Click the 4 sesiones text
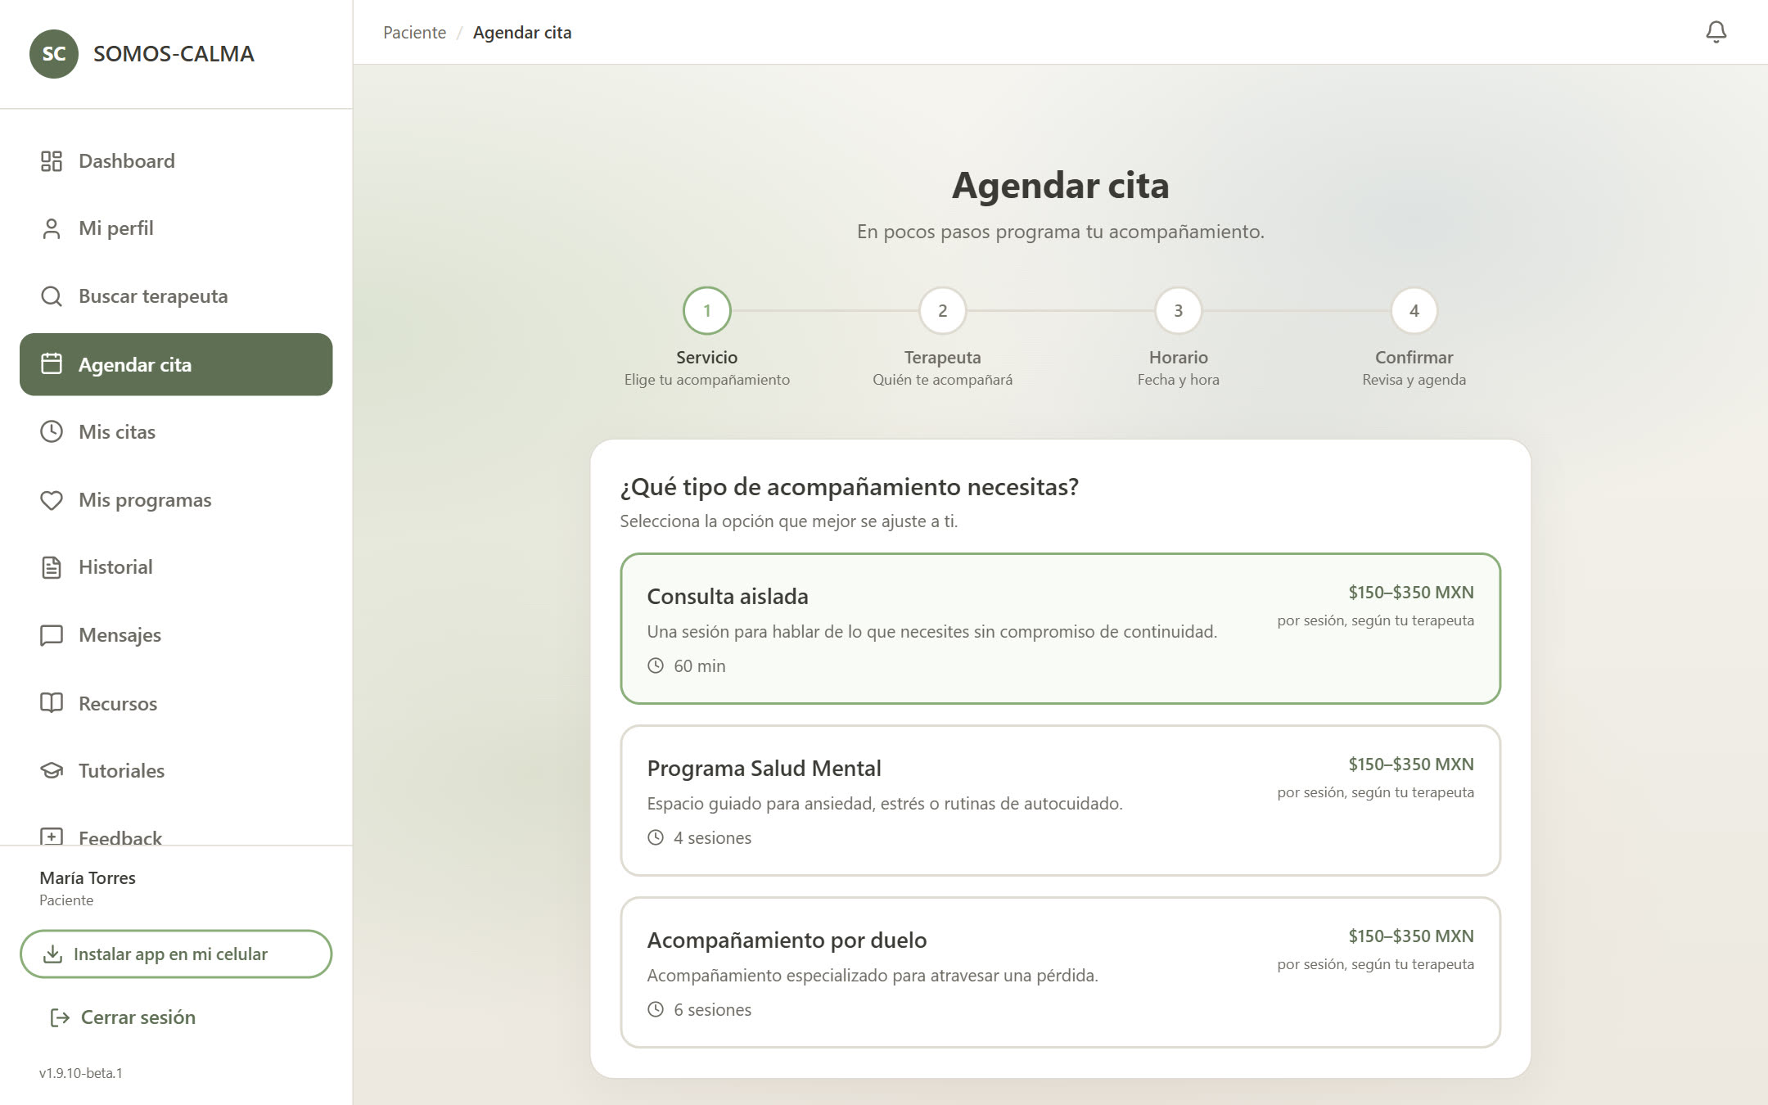Viewport: 1768px width, 1105px height. click(x=712, y=838)
